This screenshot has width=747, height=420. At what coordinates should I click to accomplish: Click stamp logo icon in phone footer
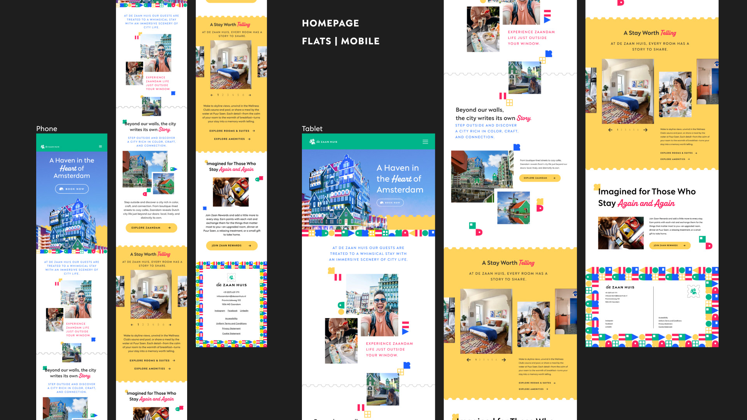pos(231,277)
